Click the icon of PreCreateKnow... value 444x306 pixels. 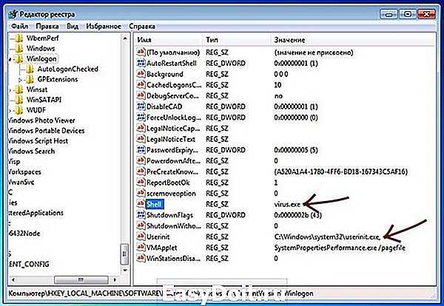point(141,171)
